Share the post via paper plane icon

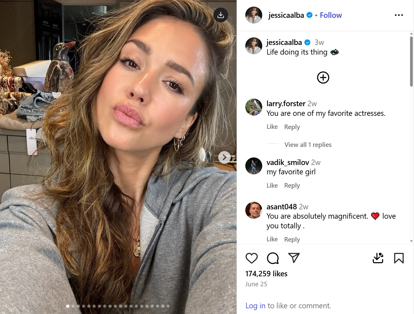(x=294, y=258)
